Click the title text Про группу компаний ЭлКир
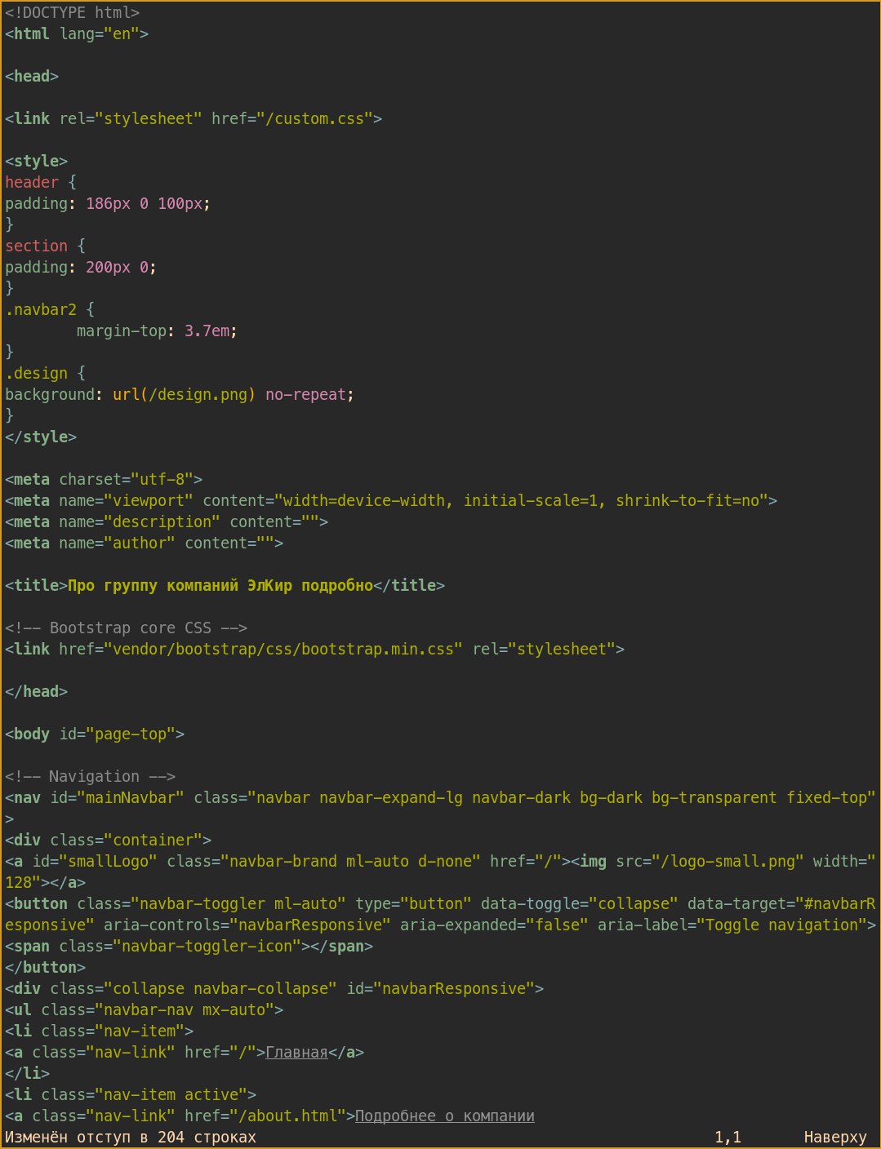Viewport: 881px width, 1149px height. pos(180,585)
